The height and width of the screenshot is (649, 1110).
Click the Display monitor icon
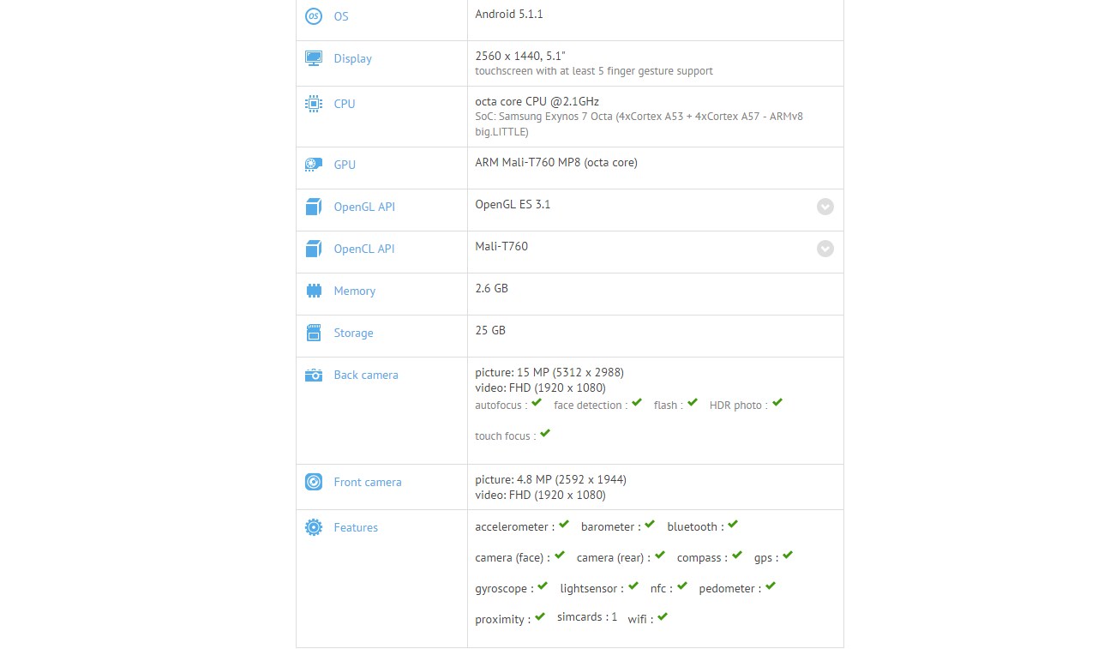pos(314,58)
